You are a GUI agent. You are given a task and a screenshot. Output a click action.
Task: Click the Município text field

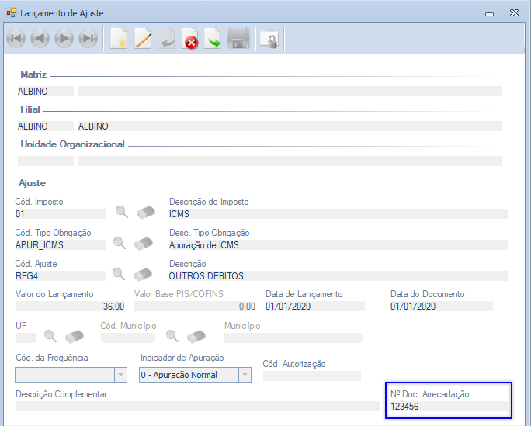[x=293, y=338]
